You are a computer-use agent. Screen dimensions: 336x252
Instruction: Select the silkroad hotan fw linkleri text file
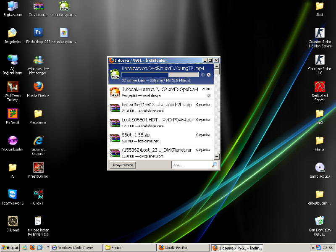coord(38,226)
